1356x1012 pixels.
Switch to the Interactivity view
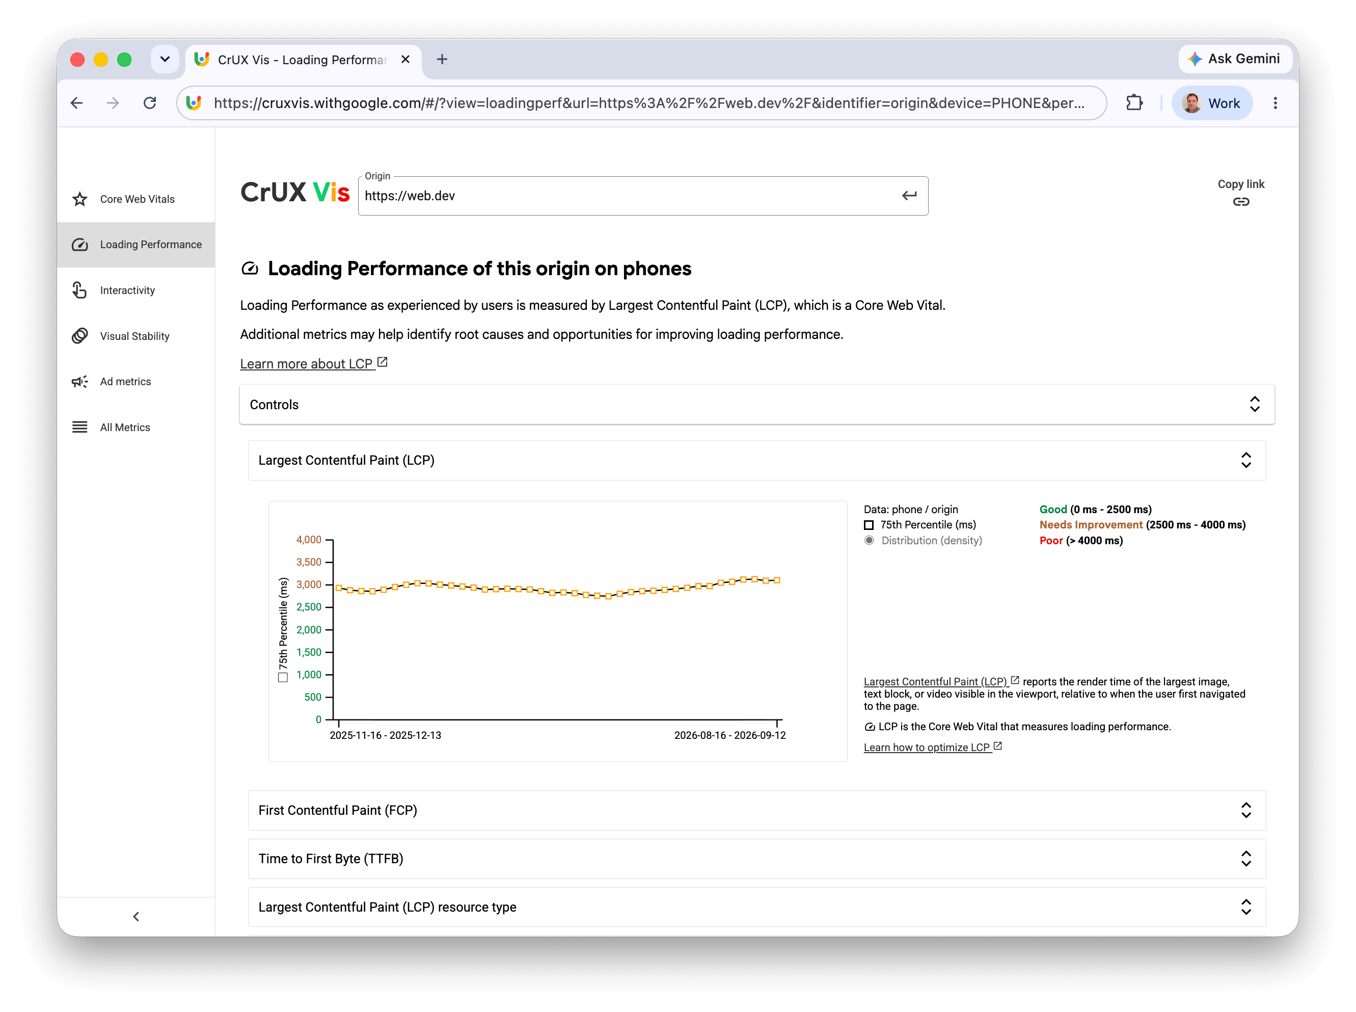pyautogui.click(x=136, y=290)
